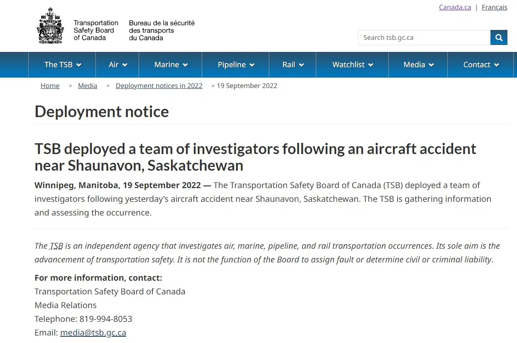Open the Pipeline navigation menu
517x343 pixels.
(x=236, y=65)
